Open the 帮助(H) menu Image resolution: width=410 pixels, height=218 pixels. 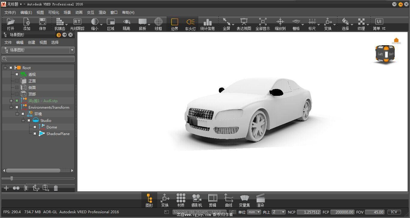(128, 13)
